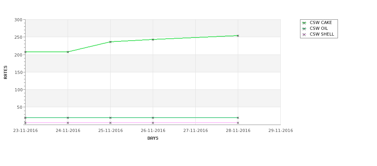Click the DAYS axis title

[153, 139]
